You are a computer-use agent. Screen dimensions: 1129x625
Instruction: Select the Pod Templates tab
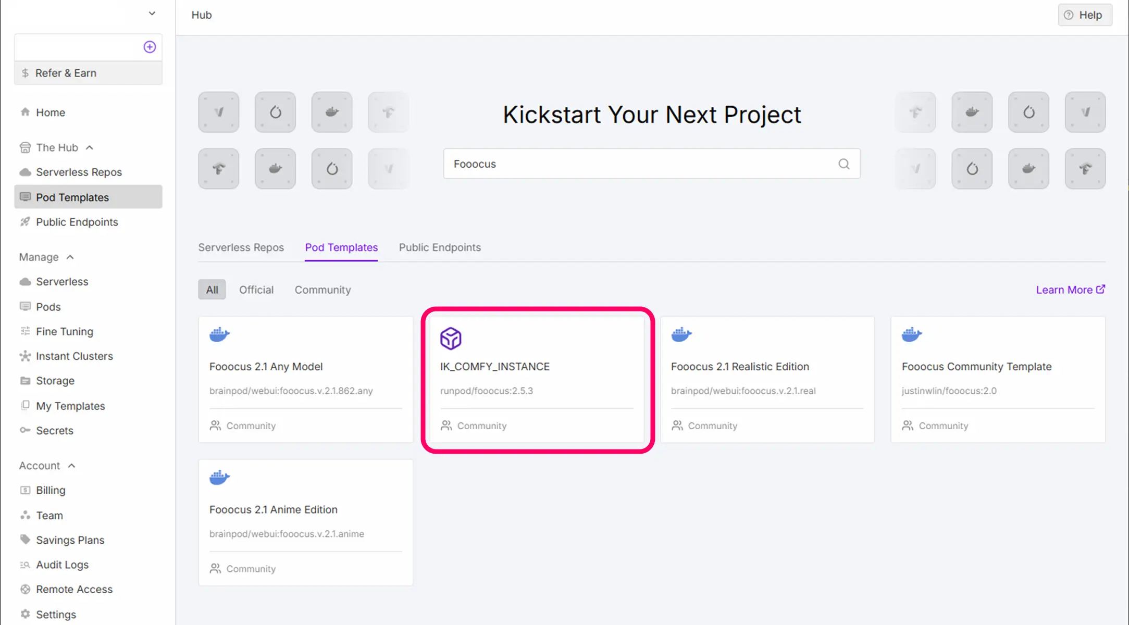pos(341,247)
